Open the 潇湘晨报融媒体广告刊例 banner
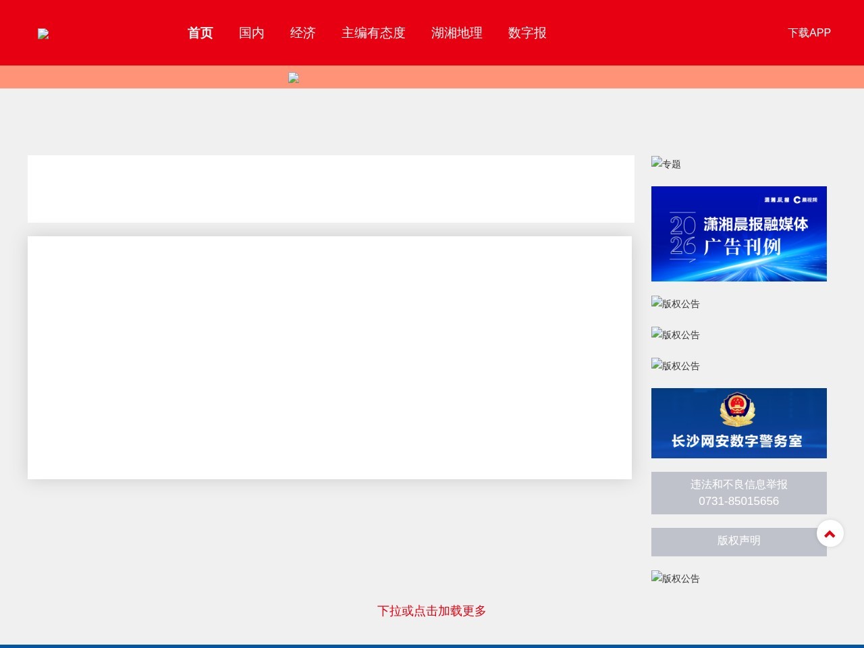 [738, 234]
